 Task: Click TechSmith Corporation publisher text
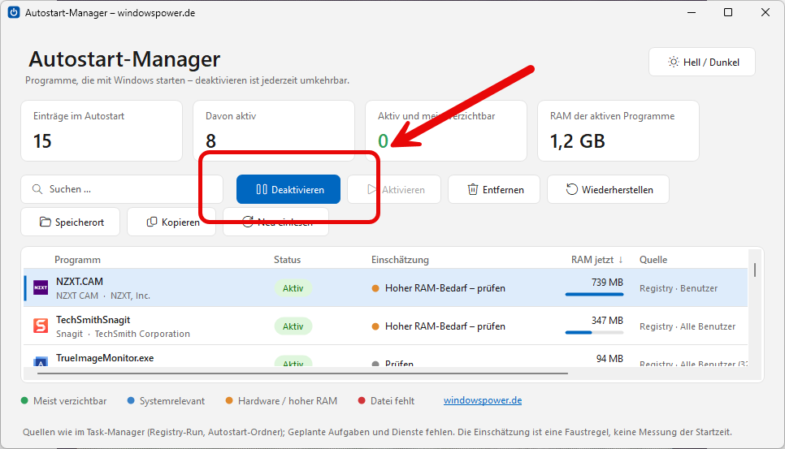tap(142, 334)
